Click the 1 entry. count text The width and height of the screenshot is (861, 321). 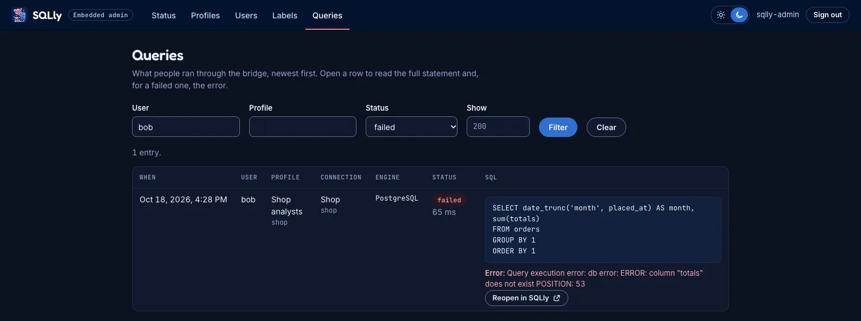[146, 153]
